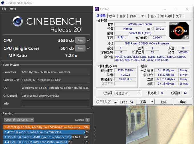The width and height of the screenshot is (194, 144).
Task: Click the CPU score 3636 cb
Action: (66, 40)
